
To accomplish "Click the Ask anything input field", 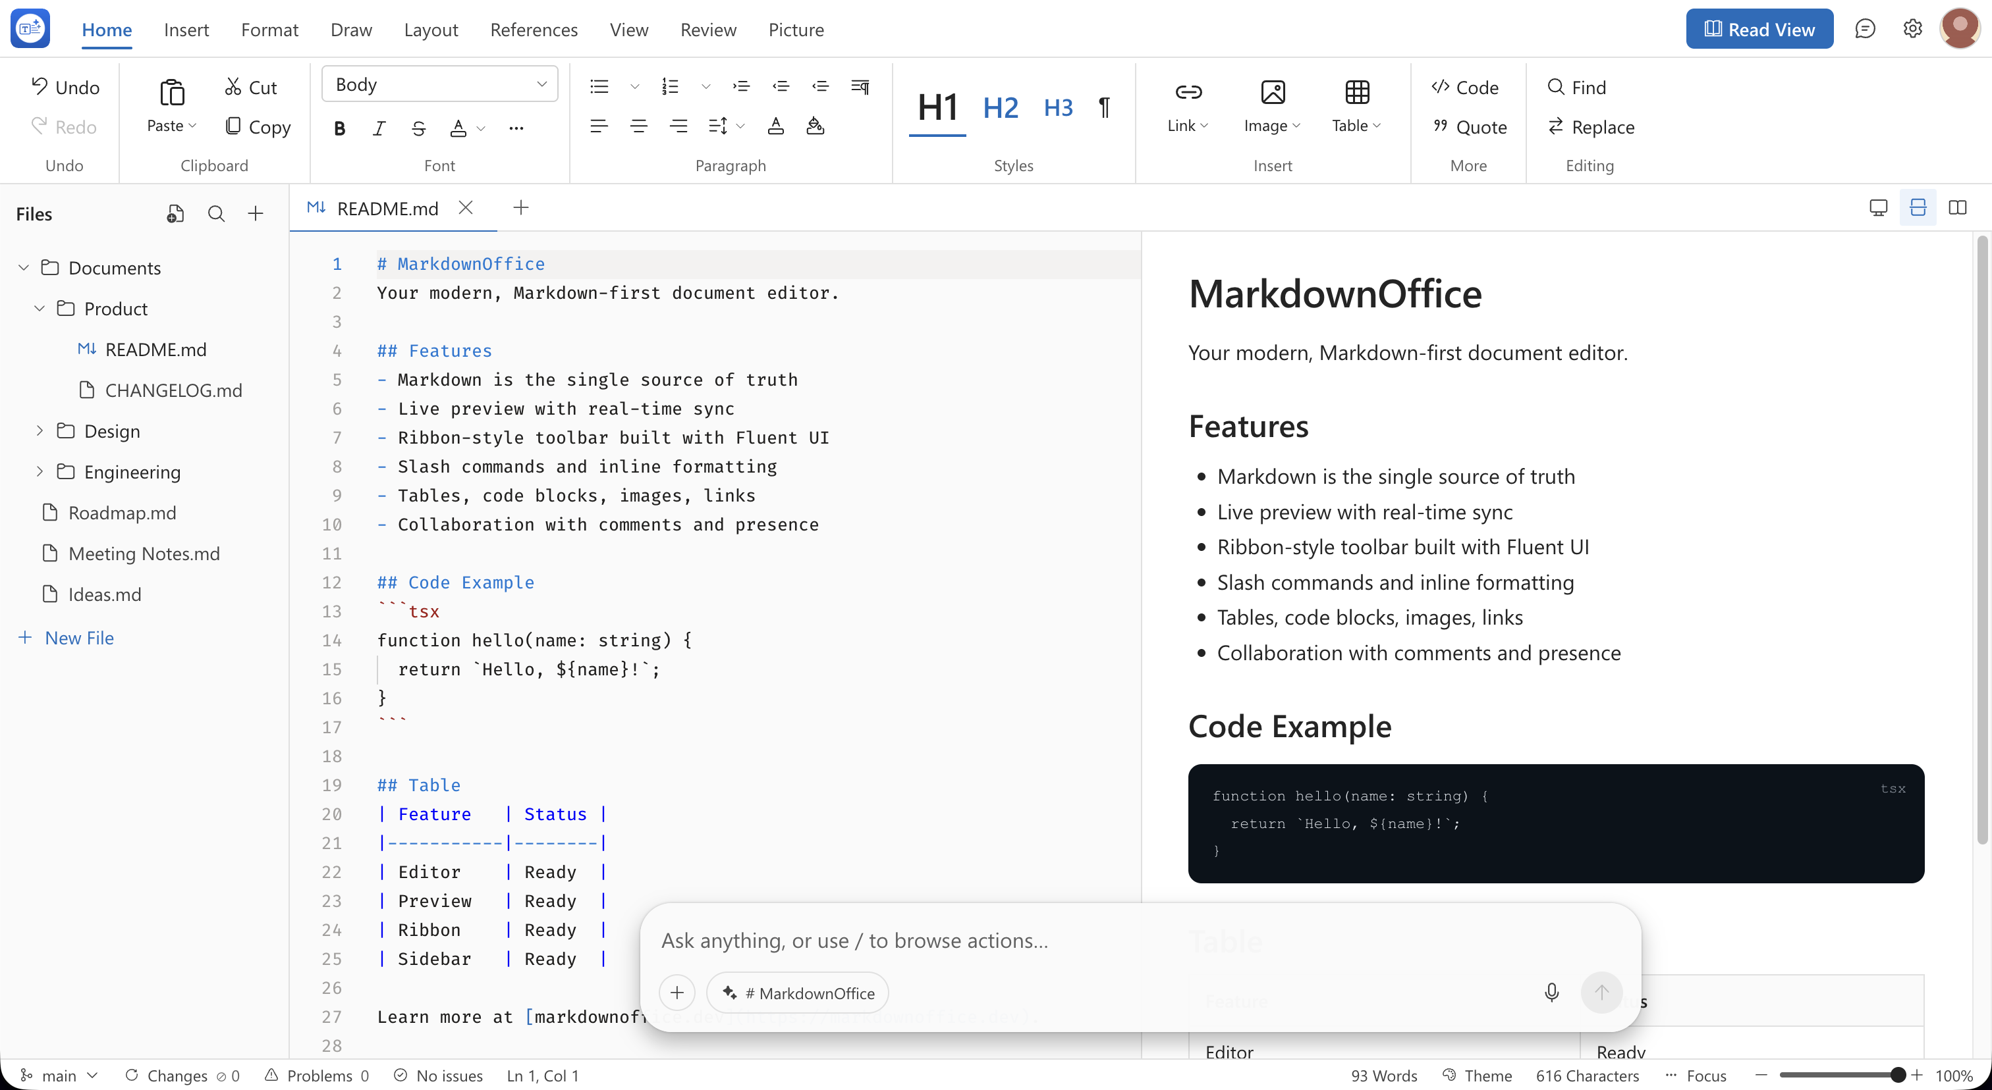I will coord(1141,940).
